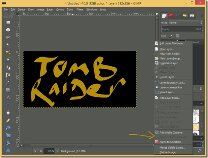This screenshot has height=158, width=208.
Task: Select the Paths pen tool
Action: tap(8, 75)
